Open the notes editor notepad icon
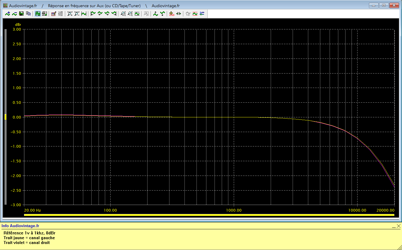The width and height of the screenshot is (402, 250). tap(54, 14)
